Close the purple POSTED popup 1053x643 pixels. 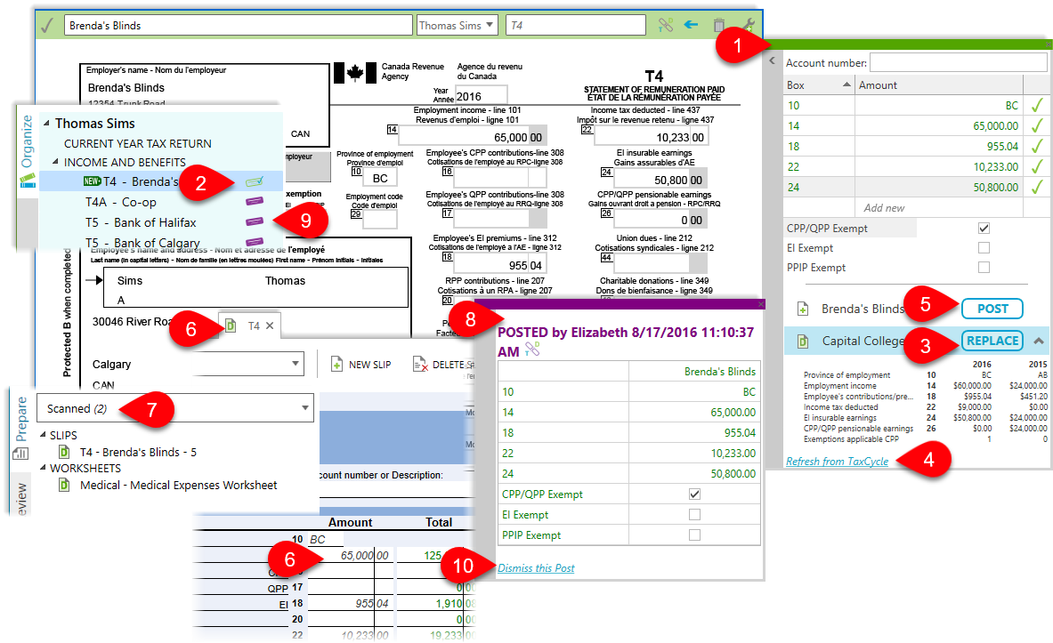coord(761,305)
